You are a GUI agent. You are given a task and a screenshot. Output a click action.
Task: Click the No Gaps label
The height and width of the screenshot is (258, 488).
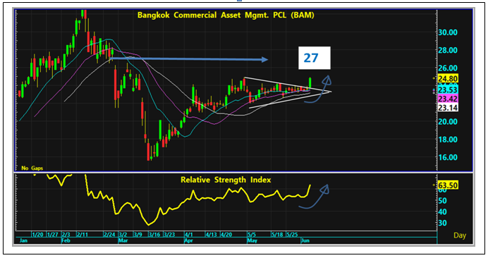click(x=32, y=168)
